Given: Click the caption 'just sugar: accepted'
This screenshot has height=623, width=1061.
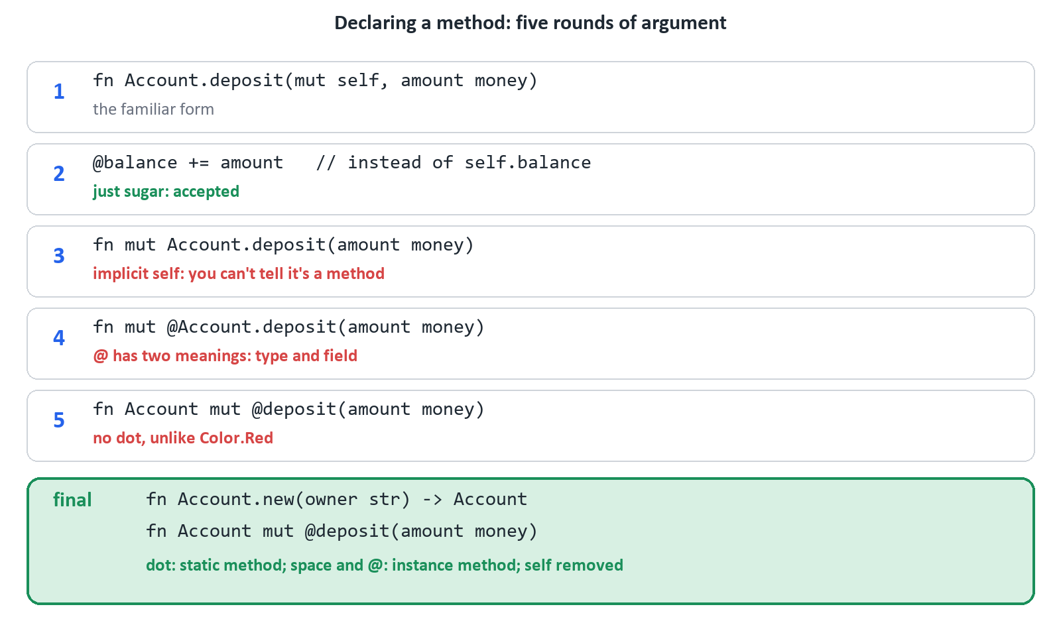Looking at the screenshot, I should [x=166, y=192].
